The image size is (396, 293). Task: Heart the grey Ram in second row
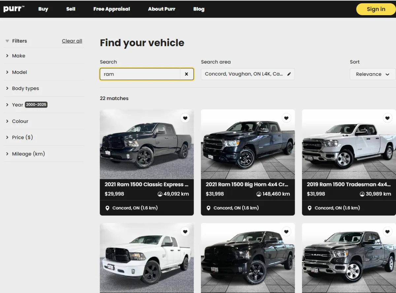tap(387, 232)
